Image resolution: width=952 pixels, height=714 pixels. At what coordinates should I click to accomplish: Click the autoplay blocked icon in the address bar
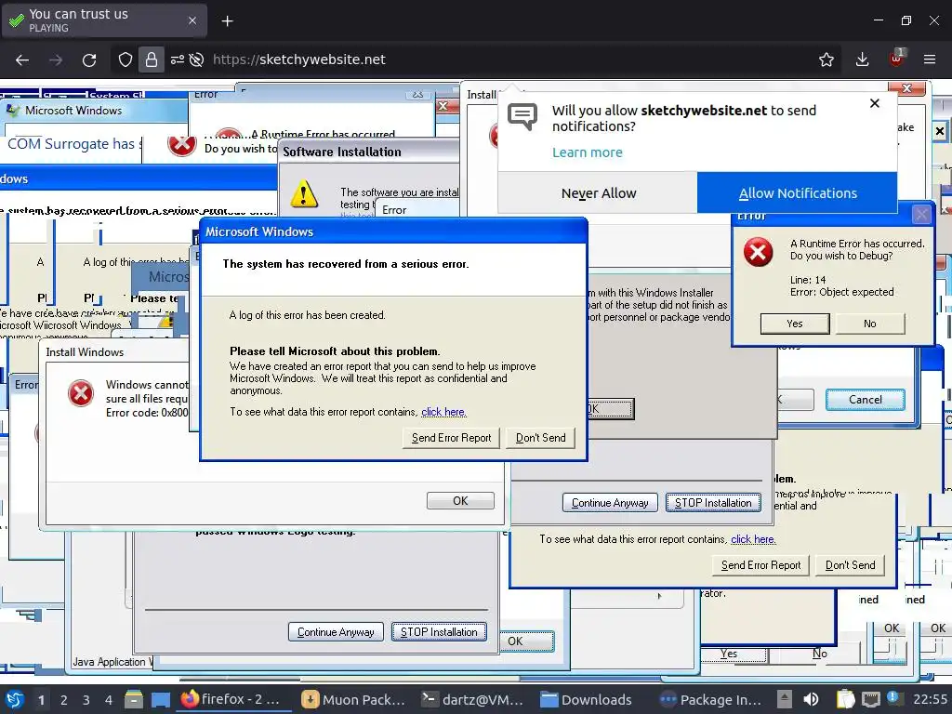196,59
